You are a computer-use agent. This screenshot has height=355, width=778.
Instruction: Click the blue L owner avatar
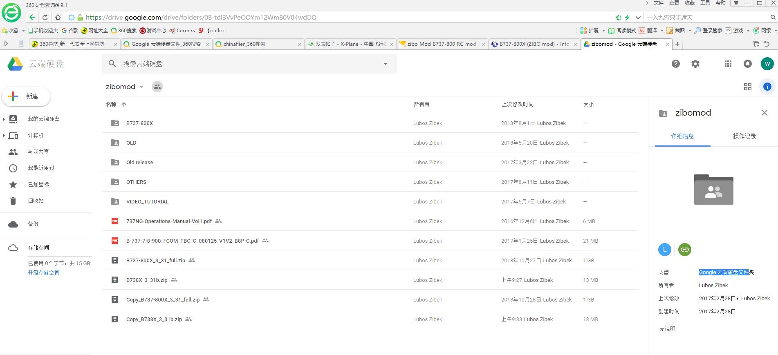pos(665,250)
